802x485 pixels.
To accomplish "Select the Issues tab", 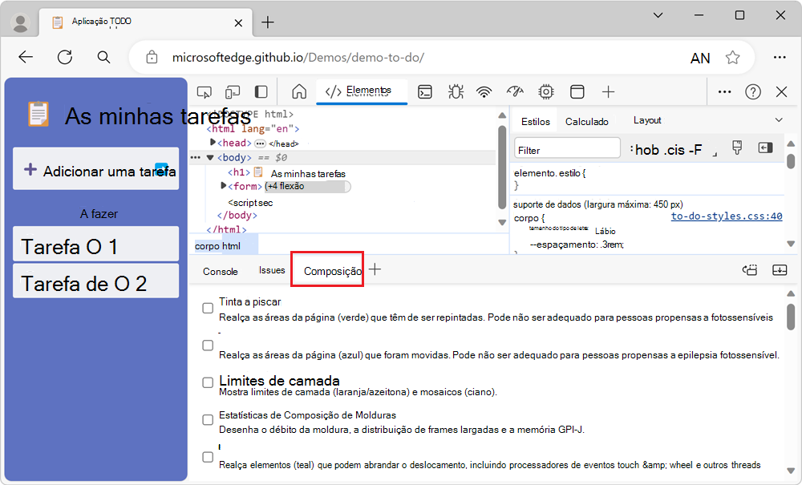I will pyautogui.click(x=271, y=271).
